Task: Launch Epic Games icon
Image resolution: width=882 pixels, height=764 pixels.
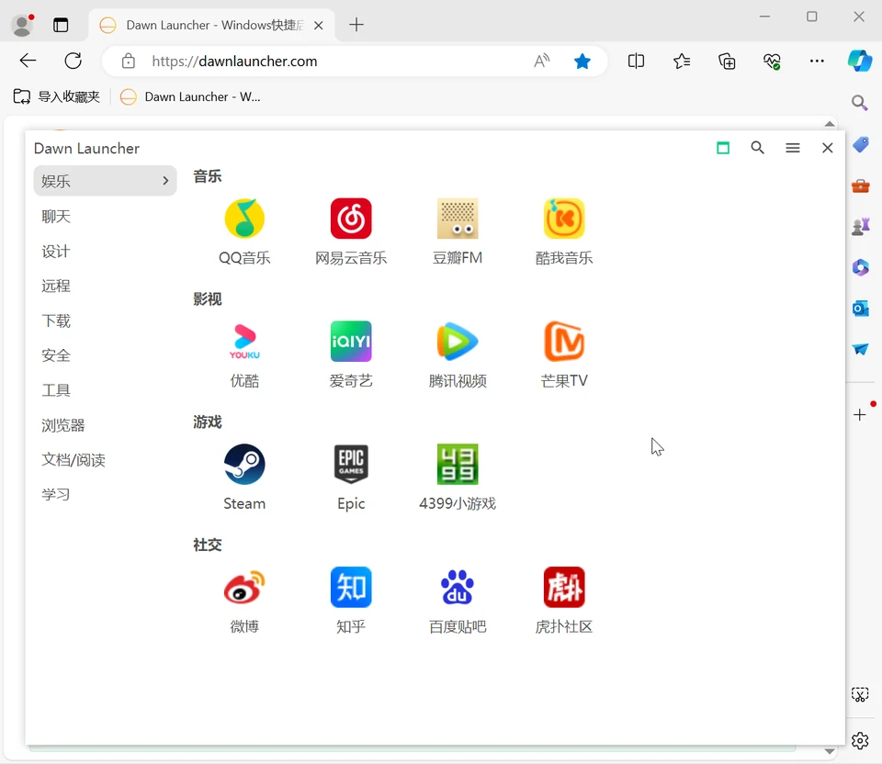Action: pos(351,465)
